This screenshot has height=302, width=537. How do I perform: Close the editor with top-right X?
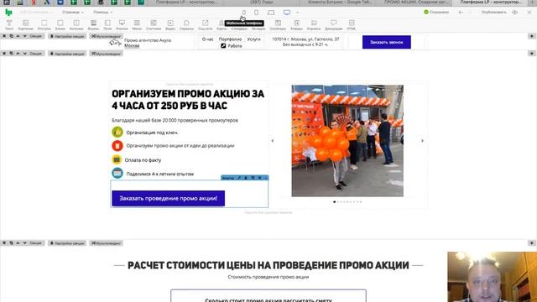tap(529, 12)
